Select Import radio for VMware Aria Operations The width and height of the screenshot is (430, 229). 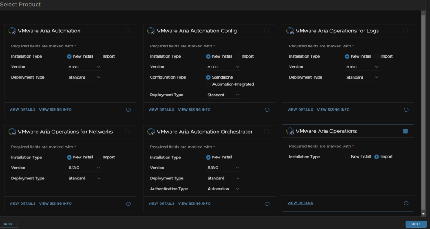[x=377, y=157]
